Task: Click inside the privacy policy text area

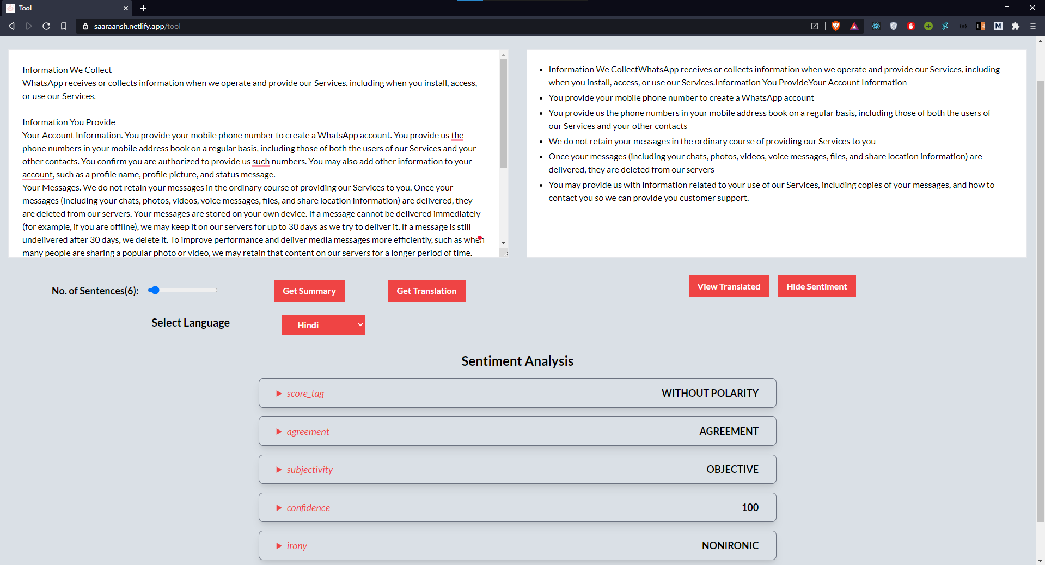Action: 254,153
